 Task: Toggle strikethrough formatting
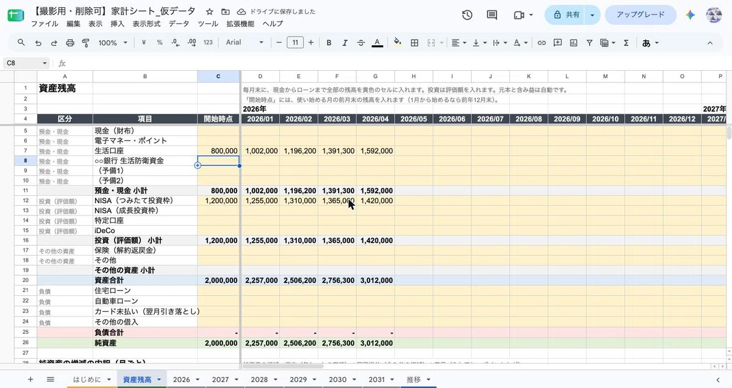coord(361,43)
